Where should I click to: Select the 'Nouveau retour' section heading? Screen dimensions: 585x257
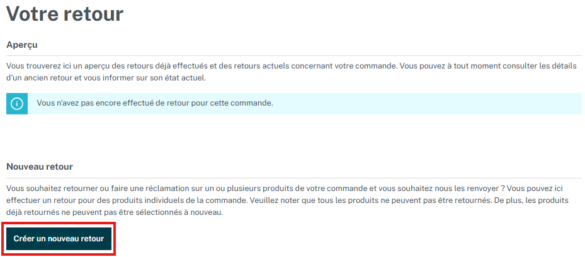coord(40,167)
